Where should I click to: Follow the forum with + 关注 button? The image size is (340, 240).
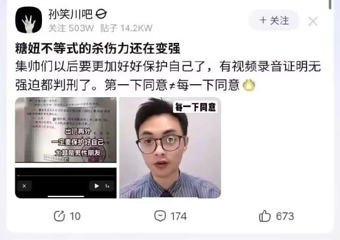274,20
